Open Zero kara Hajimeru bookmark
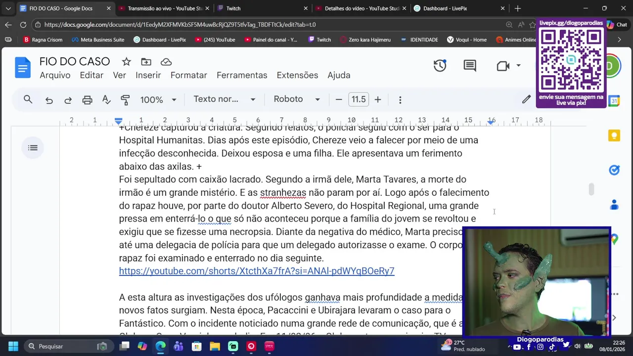 364,40
